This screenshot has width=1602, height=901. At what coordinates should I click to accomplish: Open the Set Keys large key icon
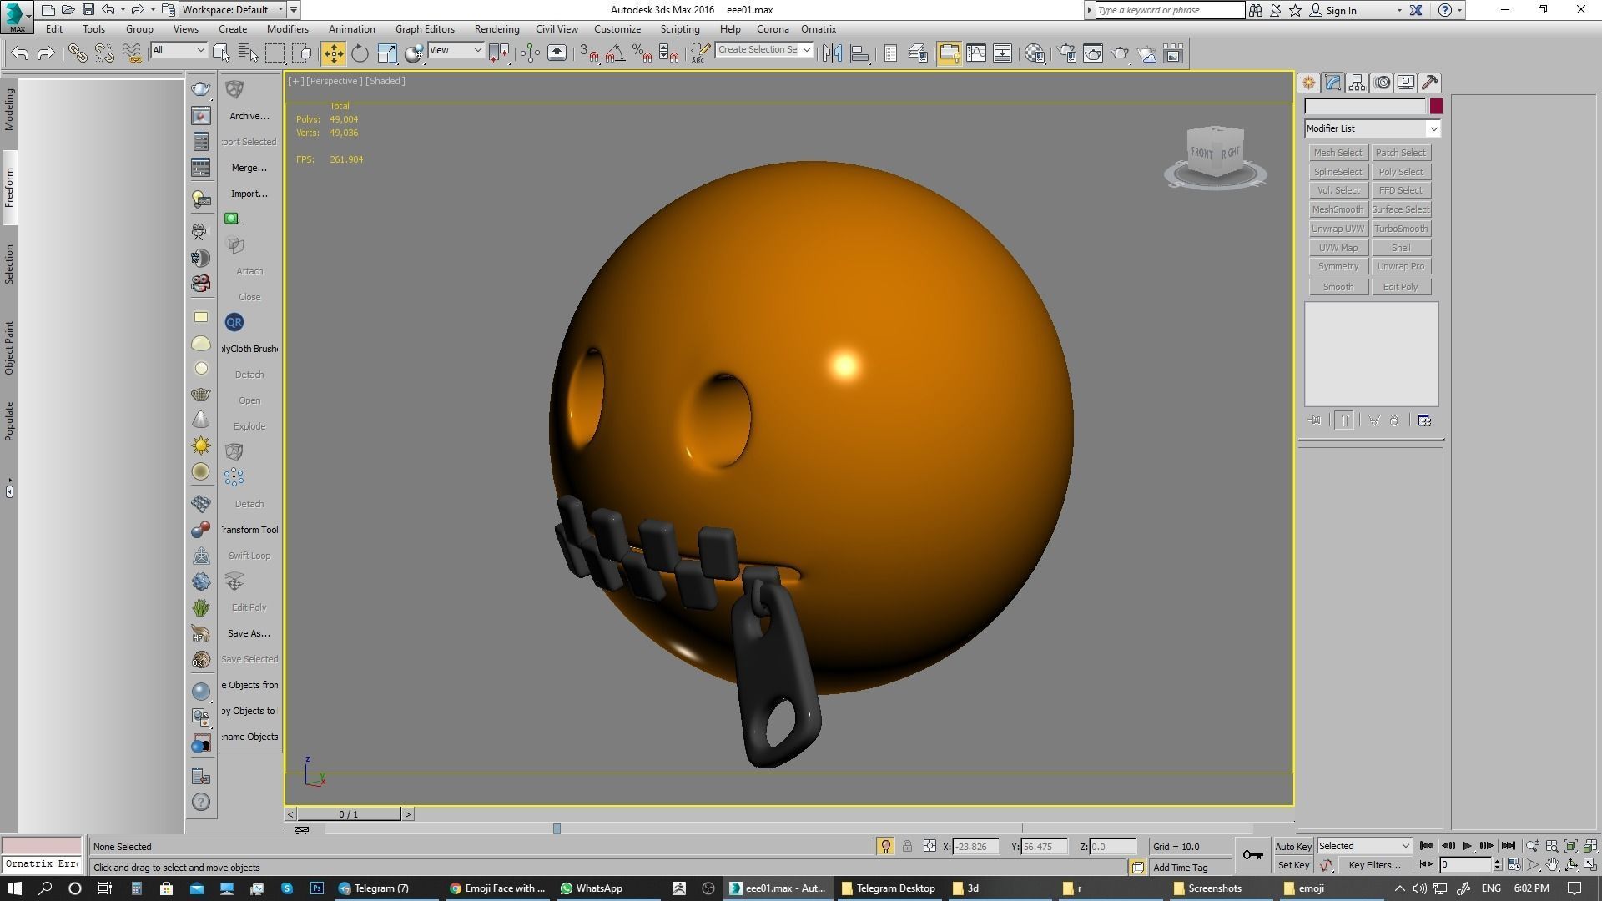pyautogui.click(x=1252, y=855)
